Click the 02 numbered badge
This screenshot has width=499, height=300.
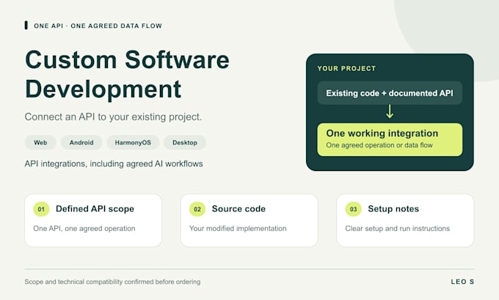coord(197,209)
